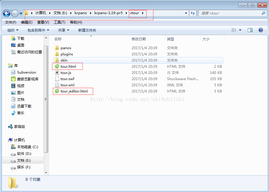
Task: Click the change view icon
Action: (234, 30)
